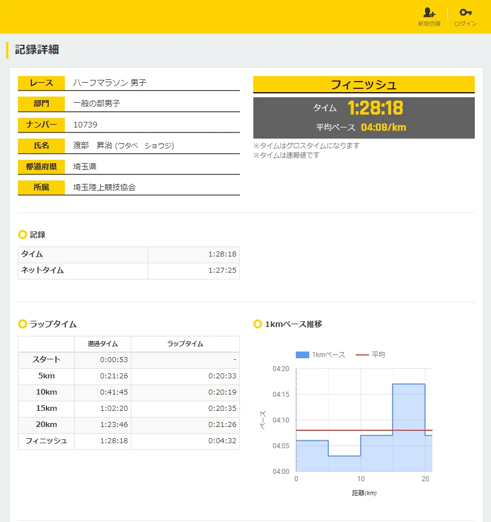Open the ログイン login link text
This screenshot has height=522, width=491.
pos(465,23)
